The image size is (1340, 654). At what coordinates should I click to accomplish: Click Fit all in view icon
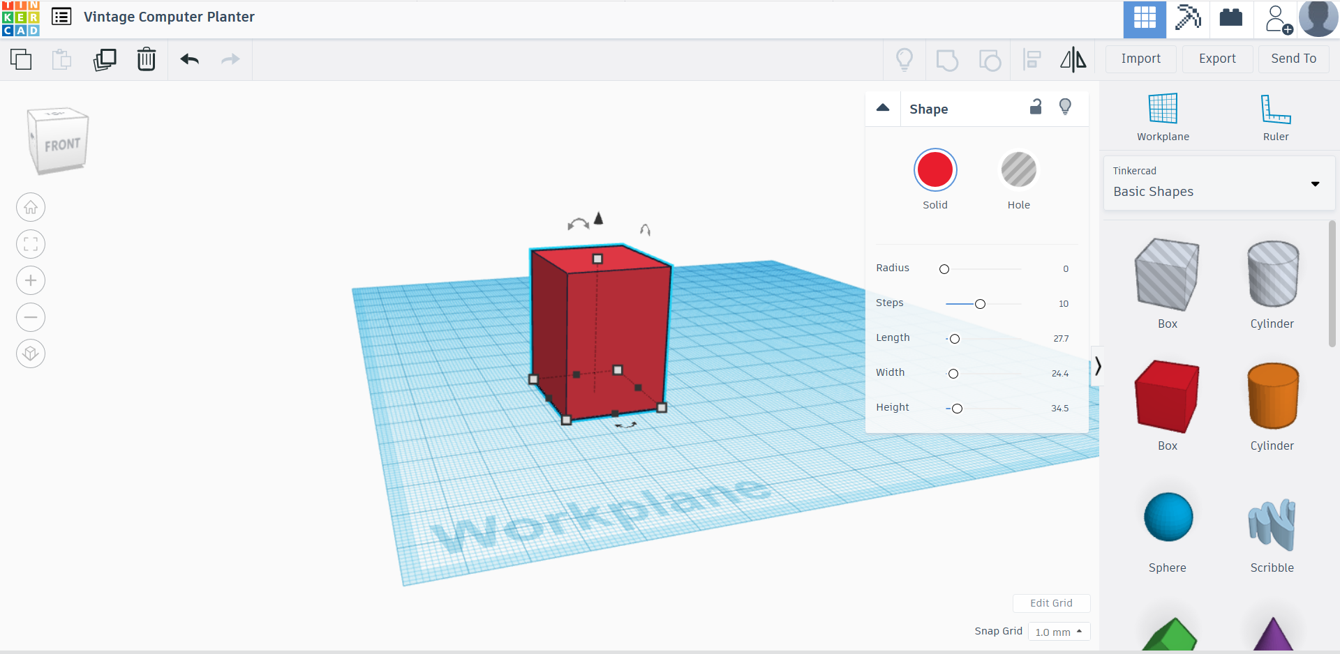[x=31, y=244]
